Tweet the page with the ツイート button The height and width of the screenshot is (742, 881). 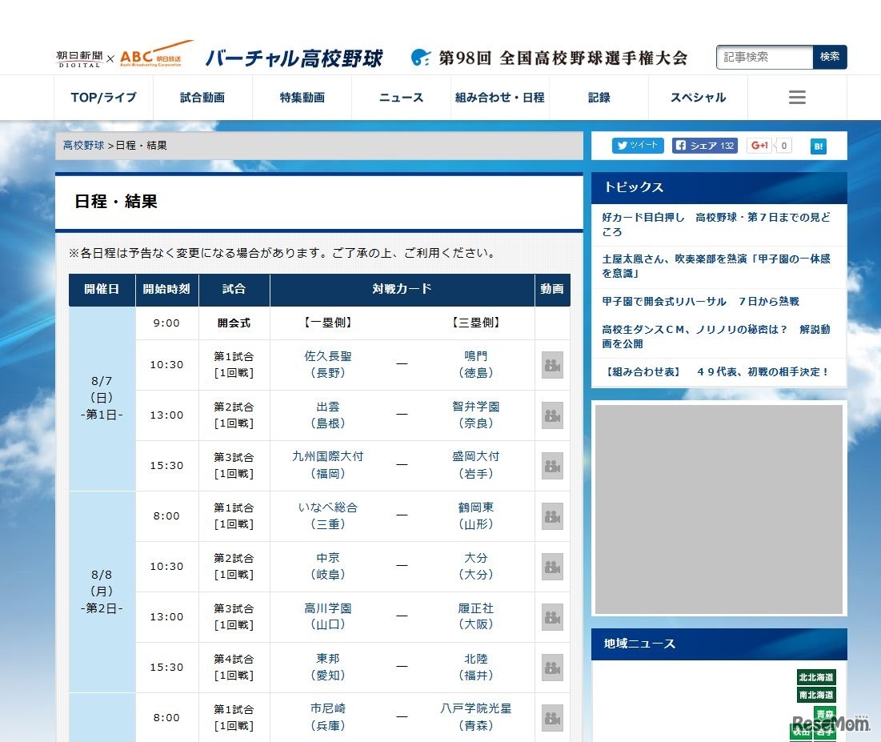click(x=638, y=145)
